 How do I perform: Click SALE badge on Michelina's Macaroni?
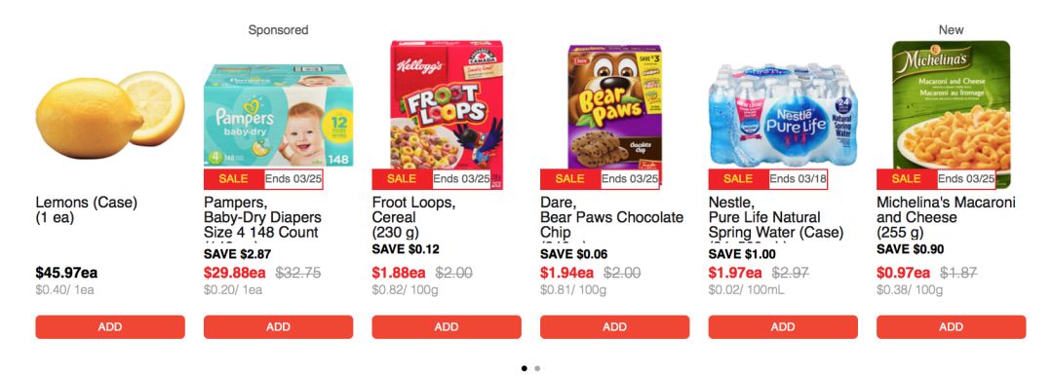(907, 179)
